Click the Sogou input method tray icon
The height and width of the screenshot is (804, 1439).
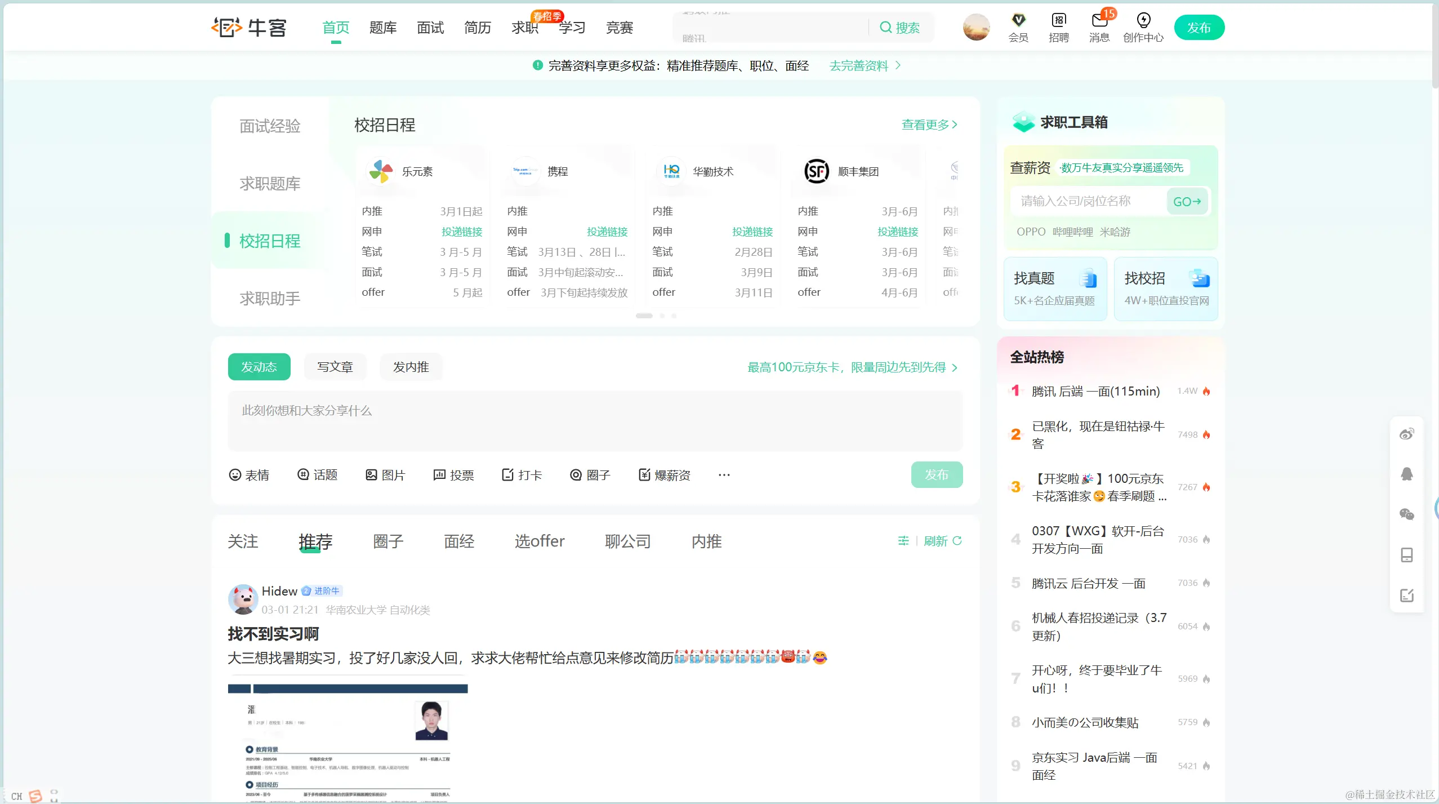pyautogui.click(x=35, y=796)
